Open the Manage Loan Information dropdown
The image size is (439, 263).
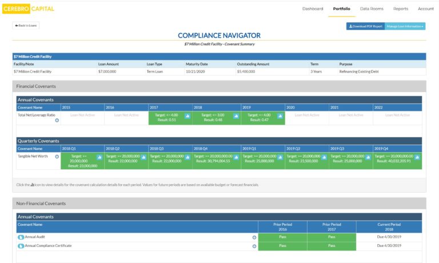tap(405, 26)
